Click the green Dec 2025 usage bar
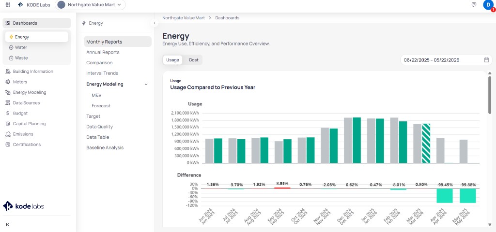Image resolution: width=496 pixels, height=232 pixels. [x=357, y=140]
